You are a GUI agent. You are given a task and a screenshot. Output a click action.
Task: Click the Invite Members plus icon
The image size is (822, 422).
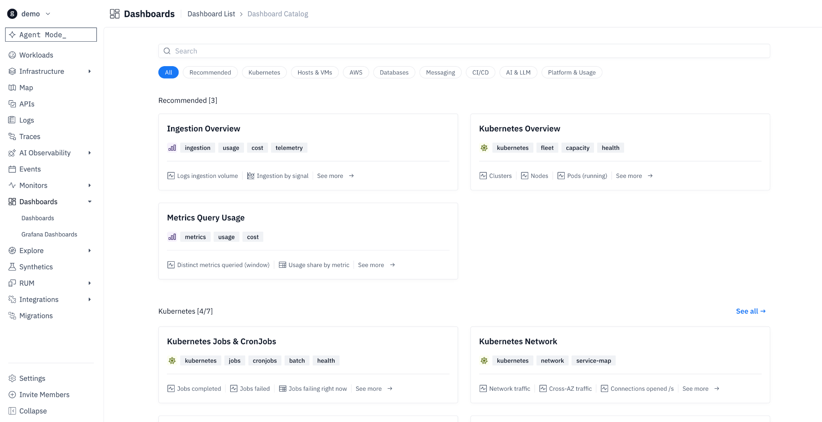point(12,394)
